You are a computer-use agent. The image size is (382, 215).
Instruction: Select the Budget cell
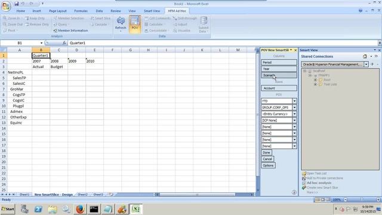pyautogui.click(x=58, y=67)
